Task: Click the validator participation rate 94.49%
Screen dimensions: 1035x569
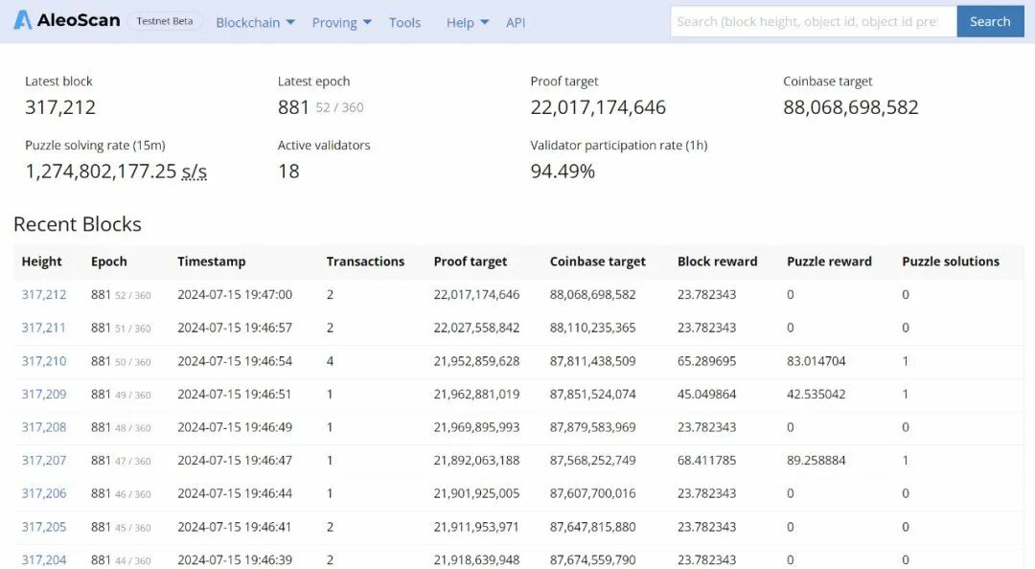Action: (x=563, y=171)
